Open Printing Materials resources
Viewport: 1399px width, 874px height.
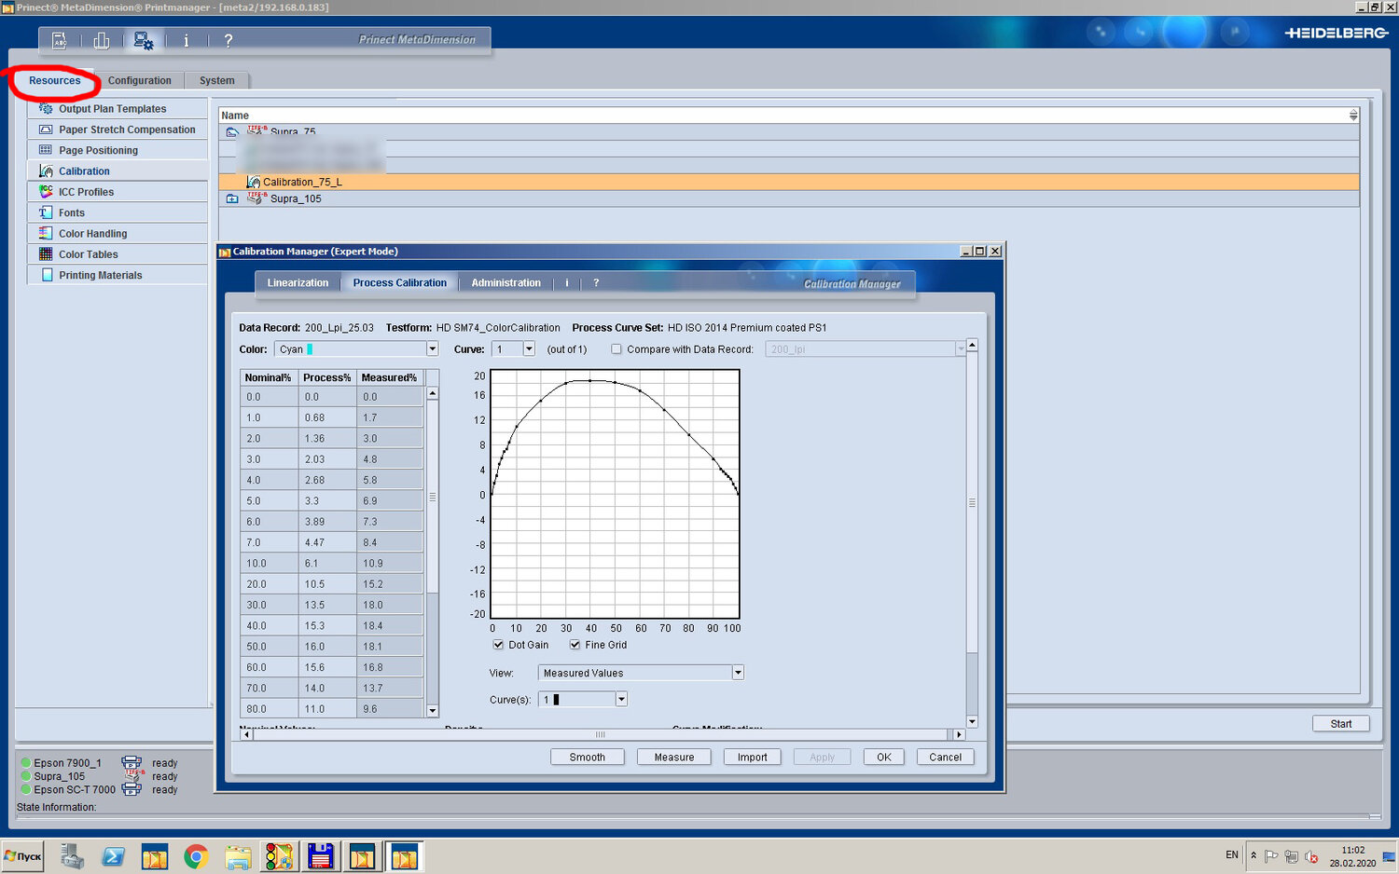click(118, 275)
